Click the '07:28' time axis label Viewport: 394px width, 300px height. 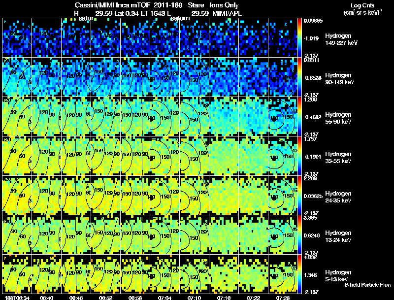click(283, 298)
